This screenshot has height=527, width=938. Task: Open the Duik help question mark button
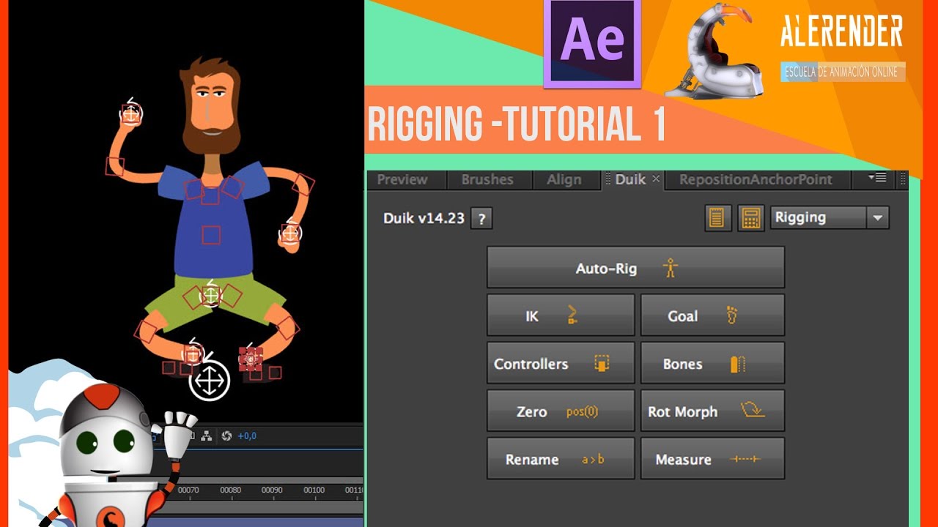(481, 218)
